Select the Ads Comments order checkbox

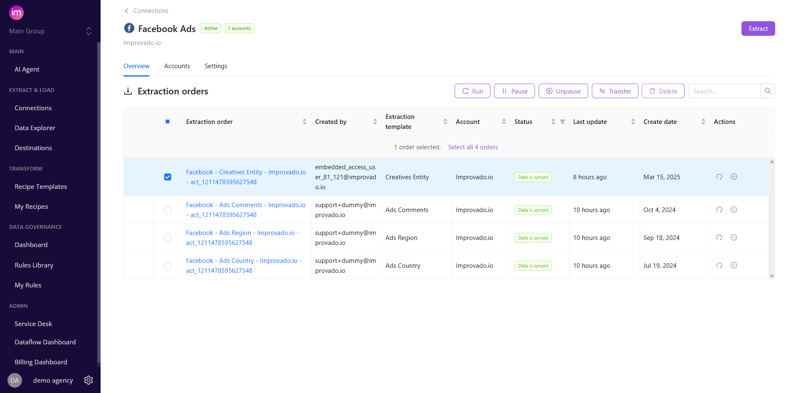tap(167, 210)
